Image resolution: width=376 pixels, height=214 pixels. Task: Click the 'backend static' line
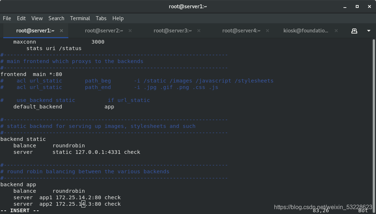point(23,139)
